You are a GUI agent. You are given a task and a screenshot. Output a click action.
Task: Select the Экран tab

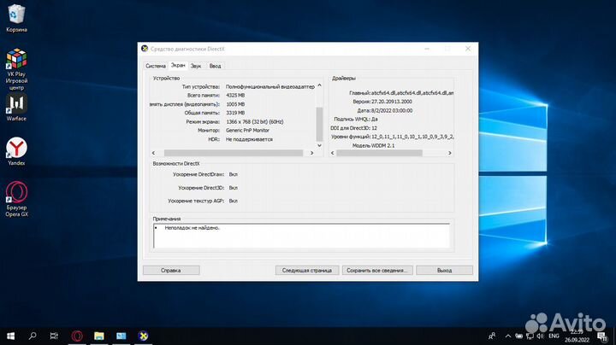[178, 65]
